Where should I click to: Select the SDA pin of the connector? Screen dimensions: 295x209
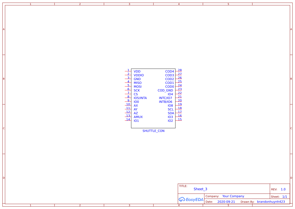click(171, 113)
